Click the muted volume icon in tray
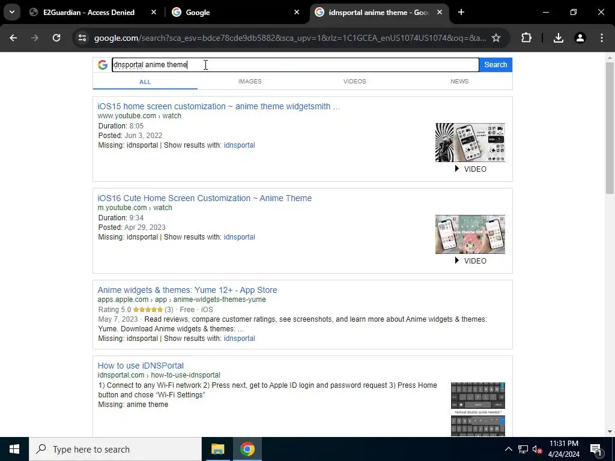 pos(537,449)
